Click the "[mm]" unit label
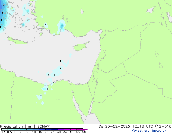Viewport: 172px width, 133px height. [x=30, y=126]
